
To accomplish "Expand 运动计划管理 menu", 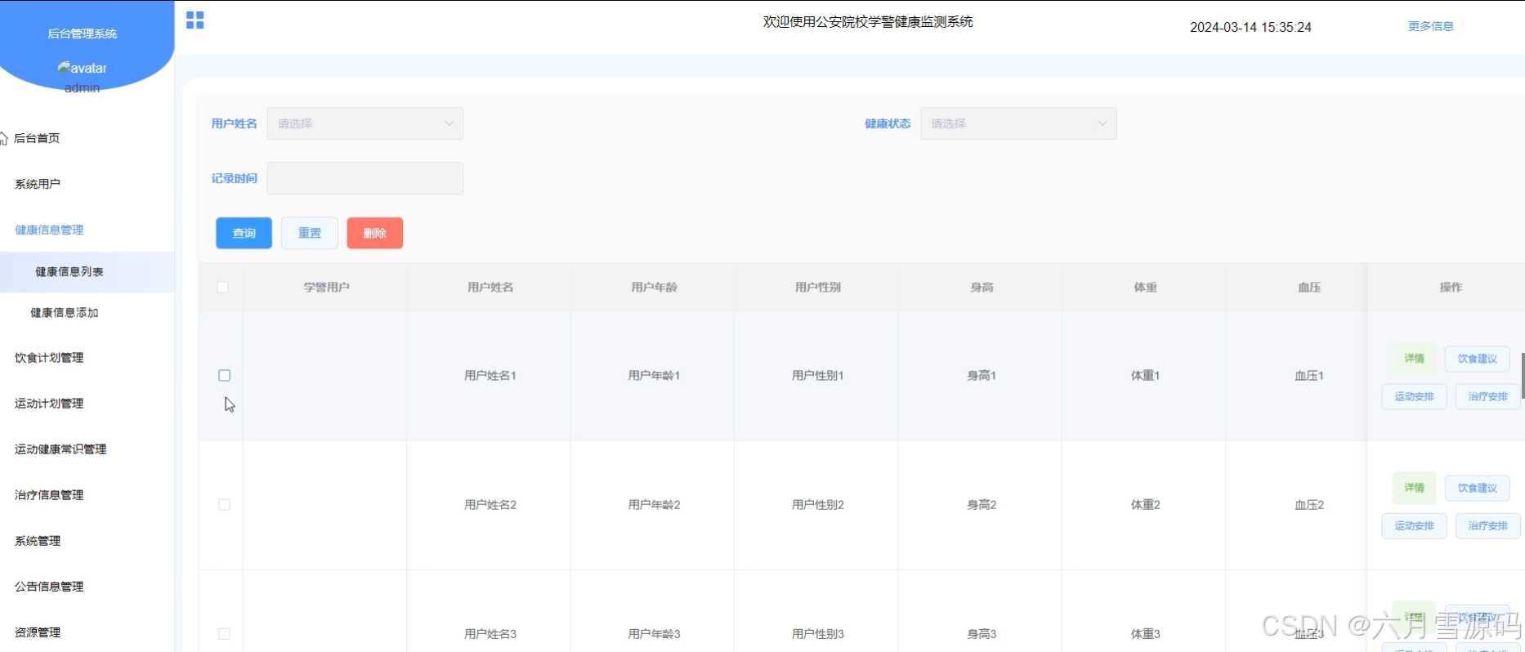I will (49, 403).
